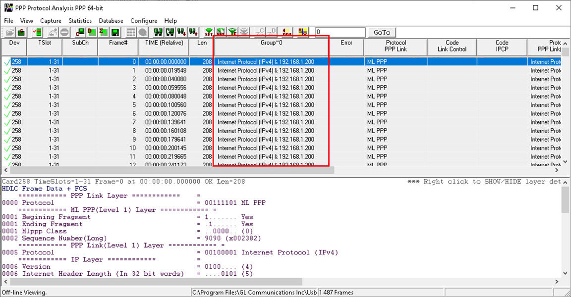
Task: Click the Dev column header
Action: (x=14, y=47)
